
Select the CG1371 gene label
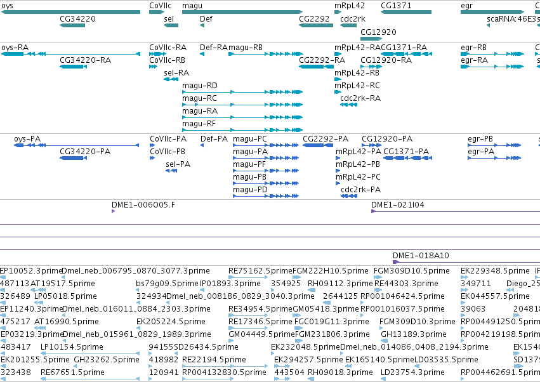(396, 6)
